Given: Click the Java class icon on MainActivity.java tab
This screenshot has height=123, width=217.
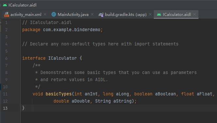Looking at the screenshot, I should (54, 14).
